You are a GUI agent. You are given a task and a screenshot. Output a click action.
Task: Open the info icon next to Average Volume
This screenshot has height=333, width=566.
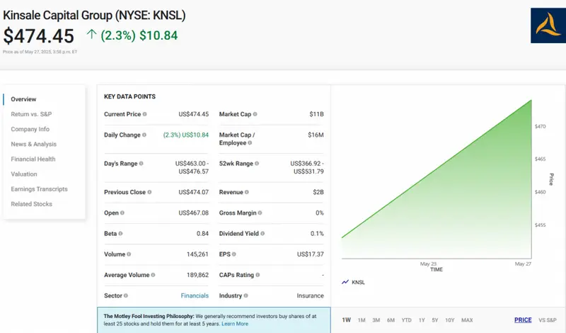point(153,275)
